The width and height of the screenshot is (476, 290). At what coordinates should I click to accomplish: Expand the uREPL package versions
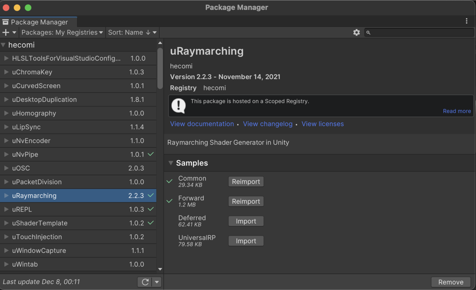pos(6,209)
